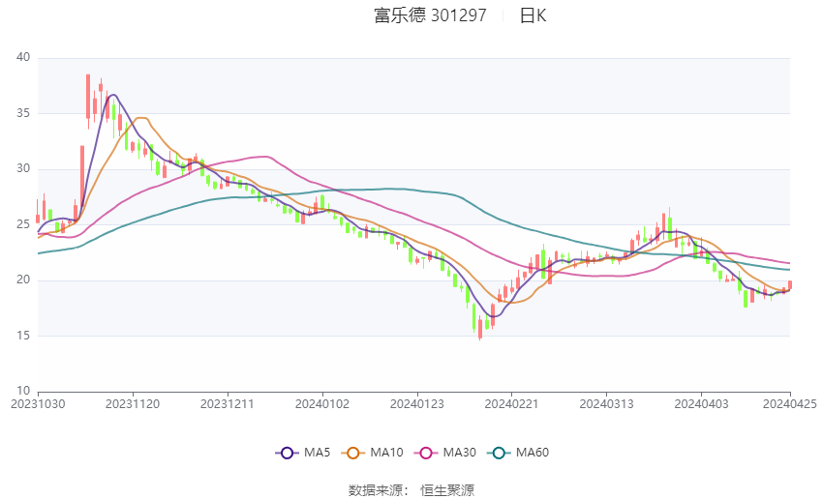This screenshot has height=500, width=823.
Task: Hide the MA10 line using legend text
Action: 388,452
